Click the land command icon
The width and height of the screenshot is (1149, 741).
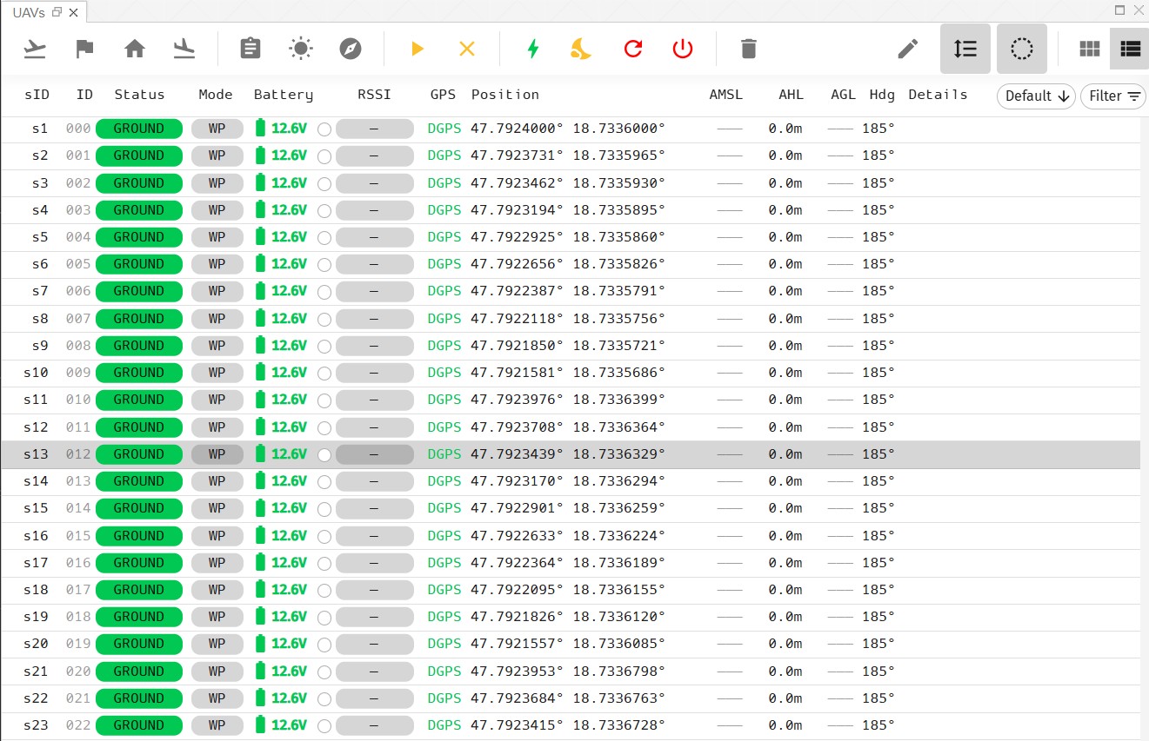(184, 49)
